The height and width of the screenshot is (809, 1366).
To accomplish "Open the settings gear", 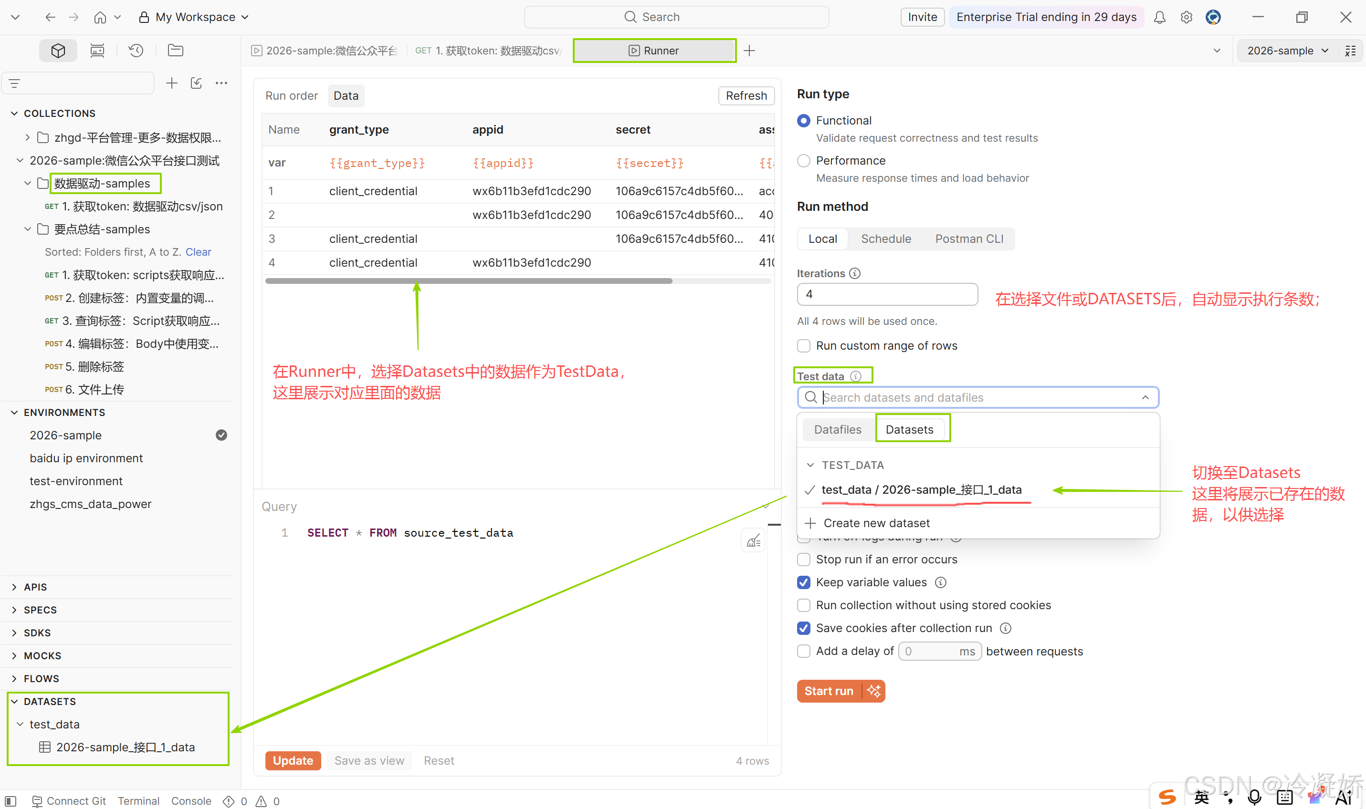I will pos(1186,18).
